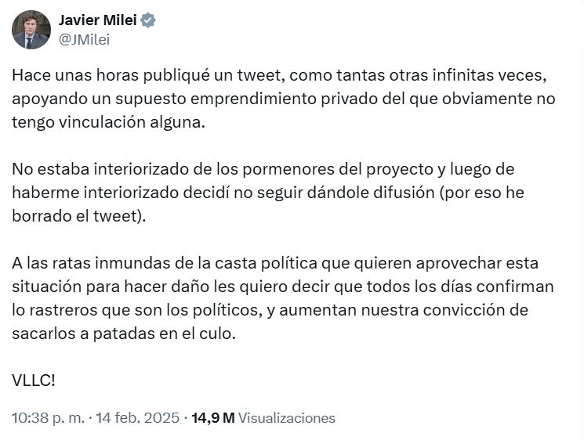Open the Javier Milei display name
This screenshot has width=584, height=440.
click(98, 21)
